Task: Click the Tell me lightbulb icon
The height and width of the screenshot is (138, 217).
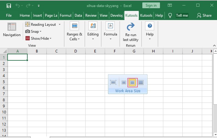Action: click(170, 15)
